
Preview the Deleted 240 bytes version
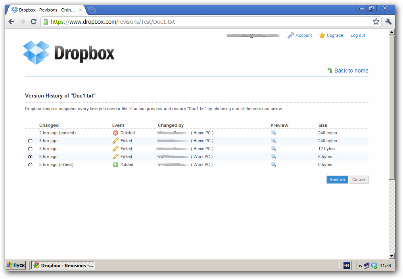pyautogui.click(x=273, y=133)
